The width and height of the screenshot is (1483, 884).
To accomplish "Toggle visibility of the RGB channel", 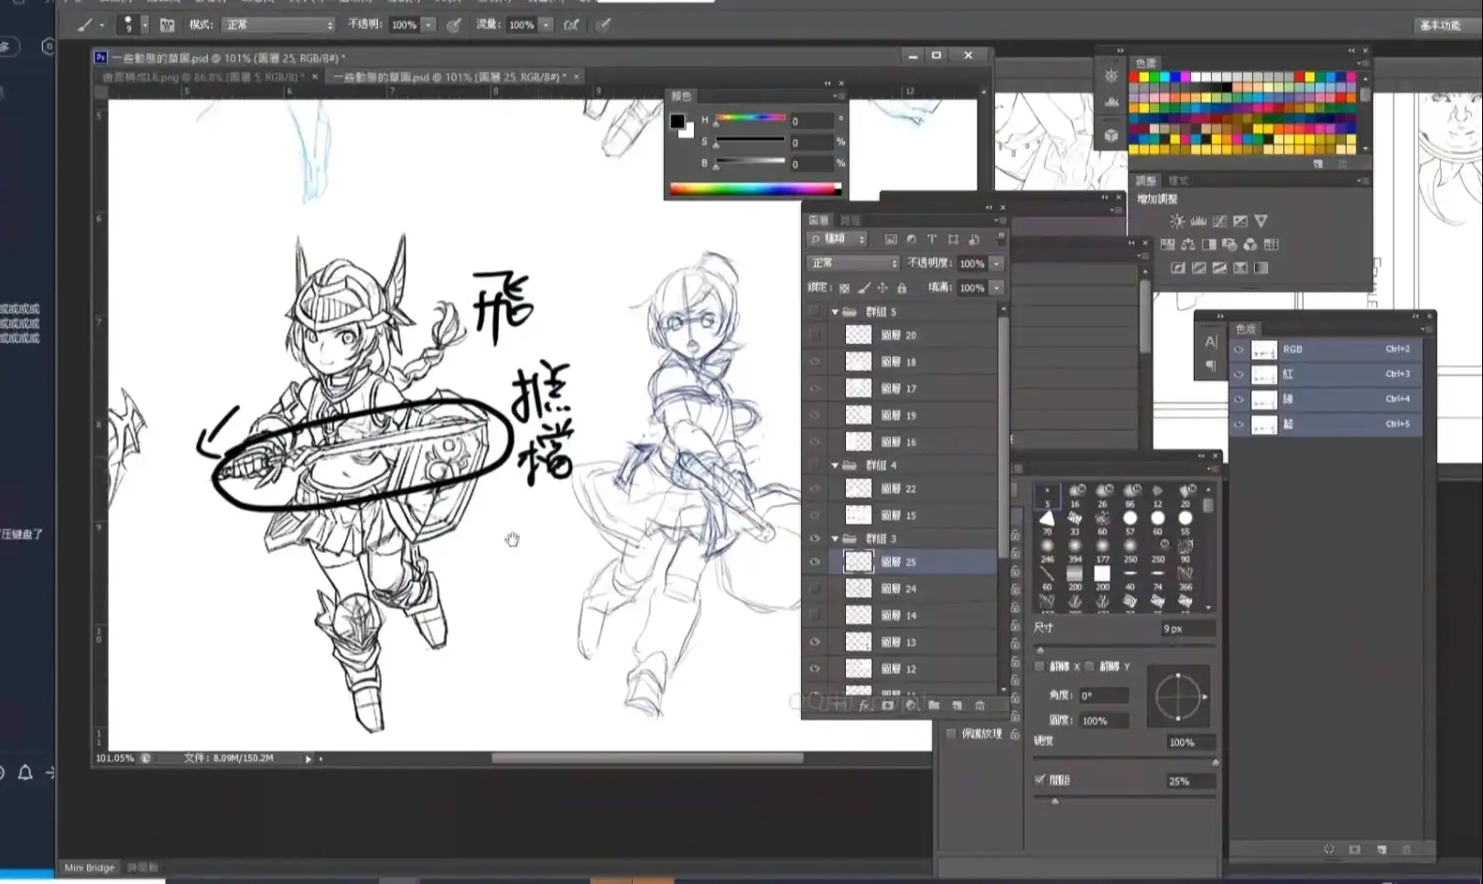I will [x=1239, y=350].
